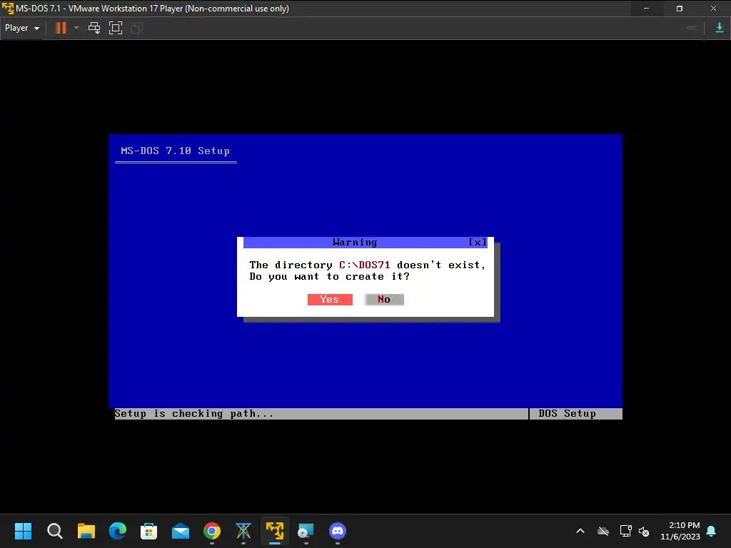This screenshot has height=548, width=731.
Task: Open Discord from the taskbar
Action: [x=338, y=531]
